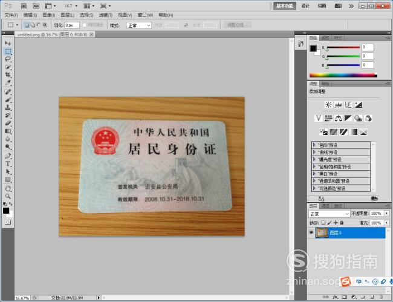Toggle lock position
The image size is (393, 302).
point(336,223)
